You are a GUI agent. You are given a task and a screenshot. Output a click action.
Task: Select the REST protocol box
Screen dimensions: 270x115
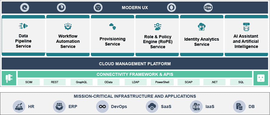coord(55,82)
